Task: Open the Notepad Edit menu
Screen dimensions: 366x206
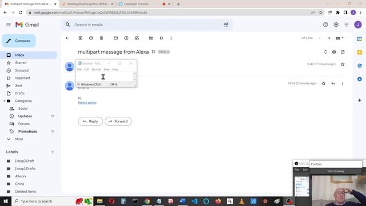Action: coord(86,69)
